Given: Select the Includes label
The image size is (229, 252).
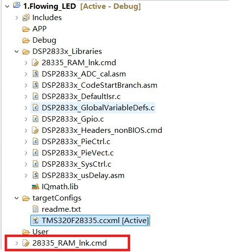Looking at the screenshot, I should coord(47,18).
